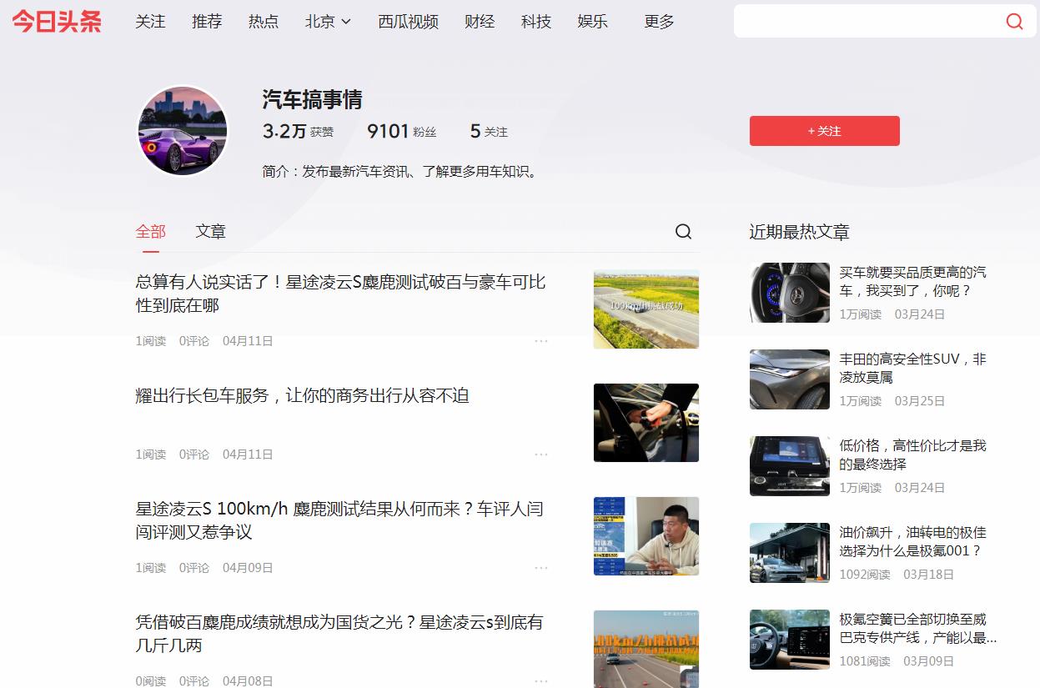Image resolution: width=1040 pixels, height=688 pixels.
Task: Open article 耀出行长包车服务
Action: pos(303,395)
